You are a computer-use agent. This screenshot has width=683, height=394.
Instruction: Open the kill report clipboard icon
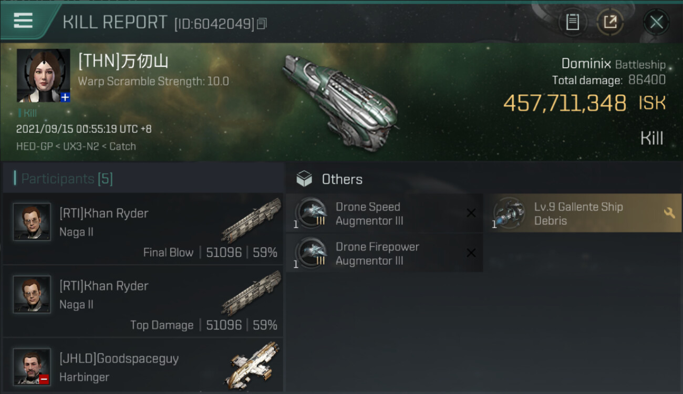tap(573, 22)
